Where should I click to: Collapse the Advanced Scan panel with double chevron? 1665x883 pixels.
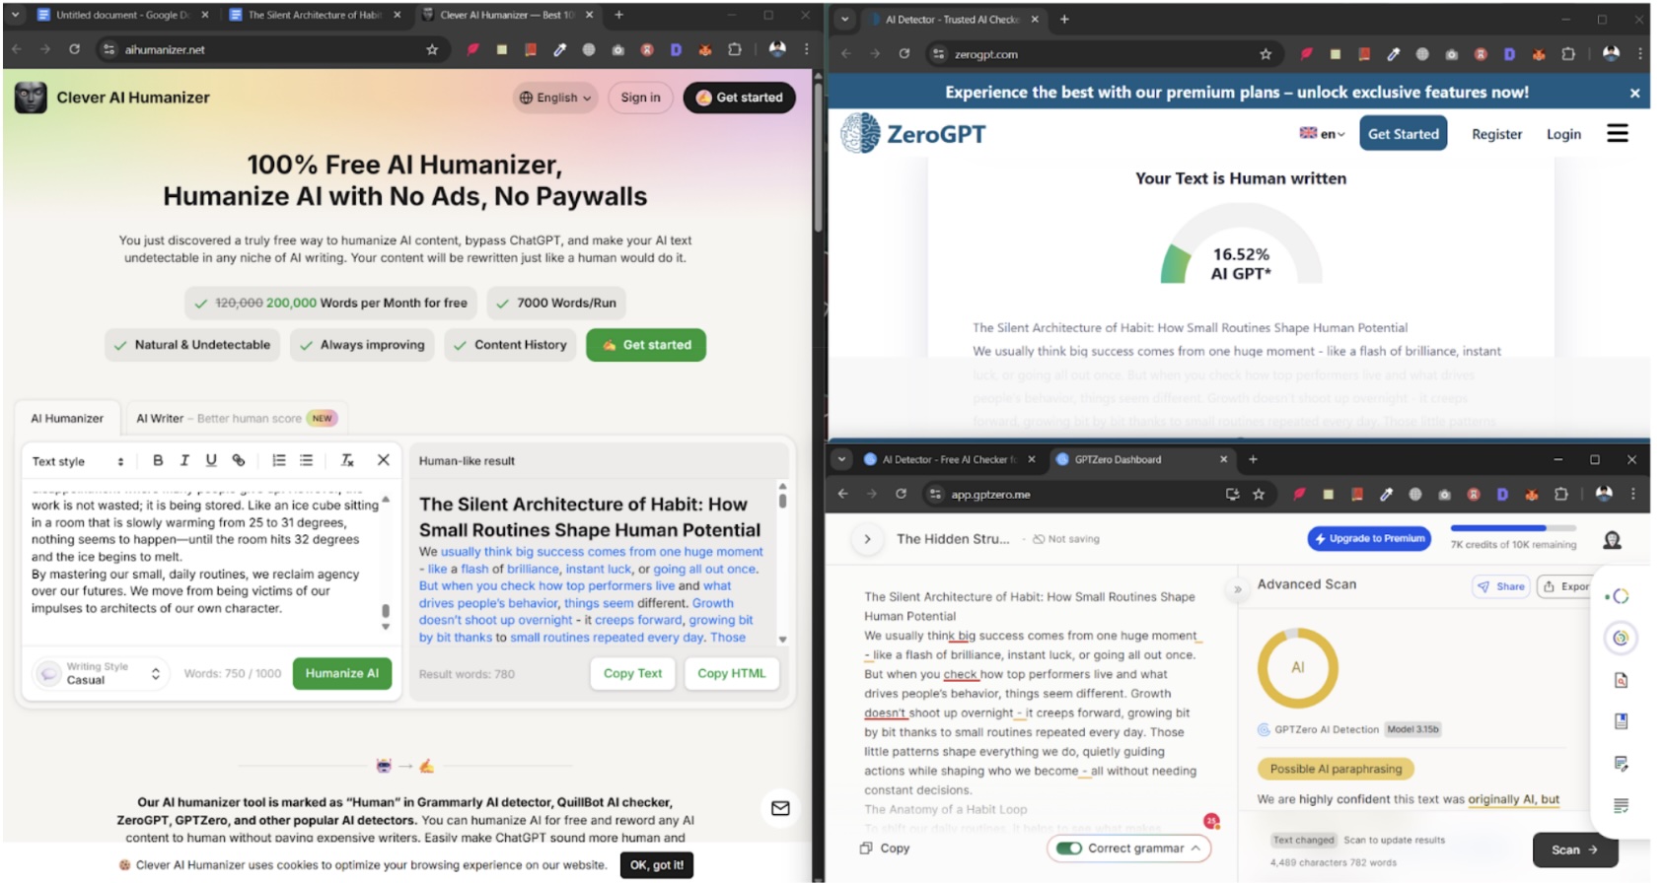coord(1238,589)
